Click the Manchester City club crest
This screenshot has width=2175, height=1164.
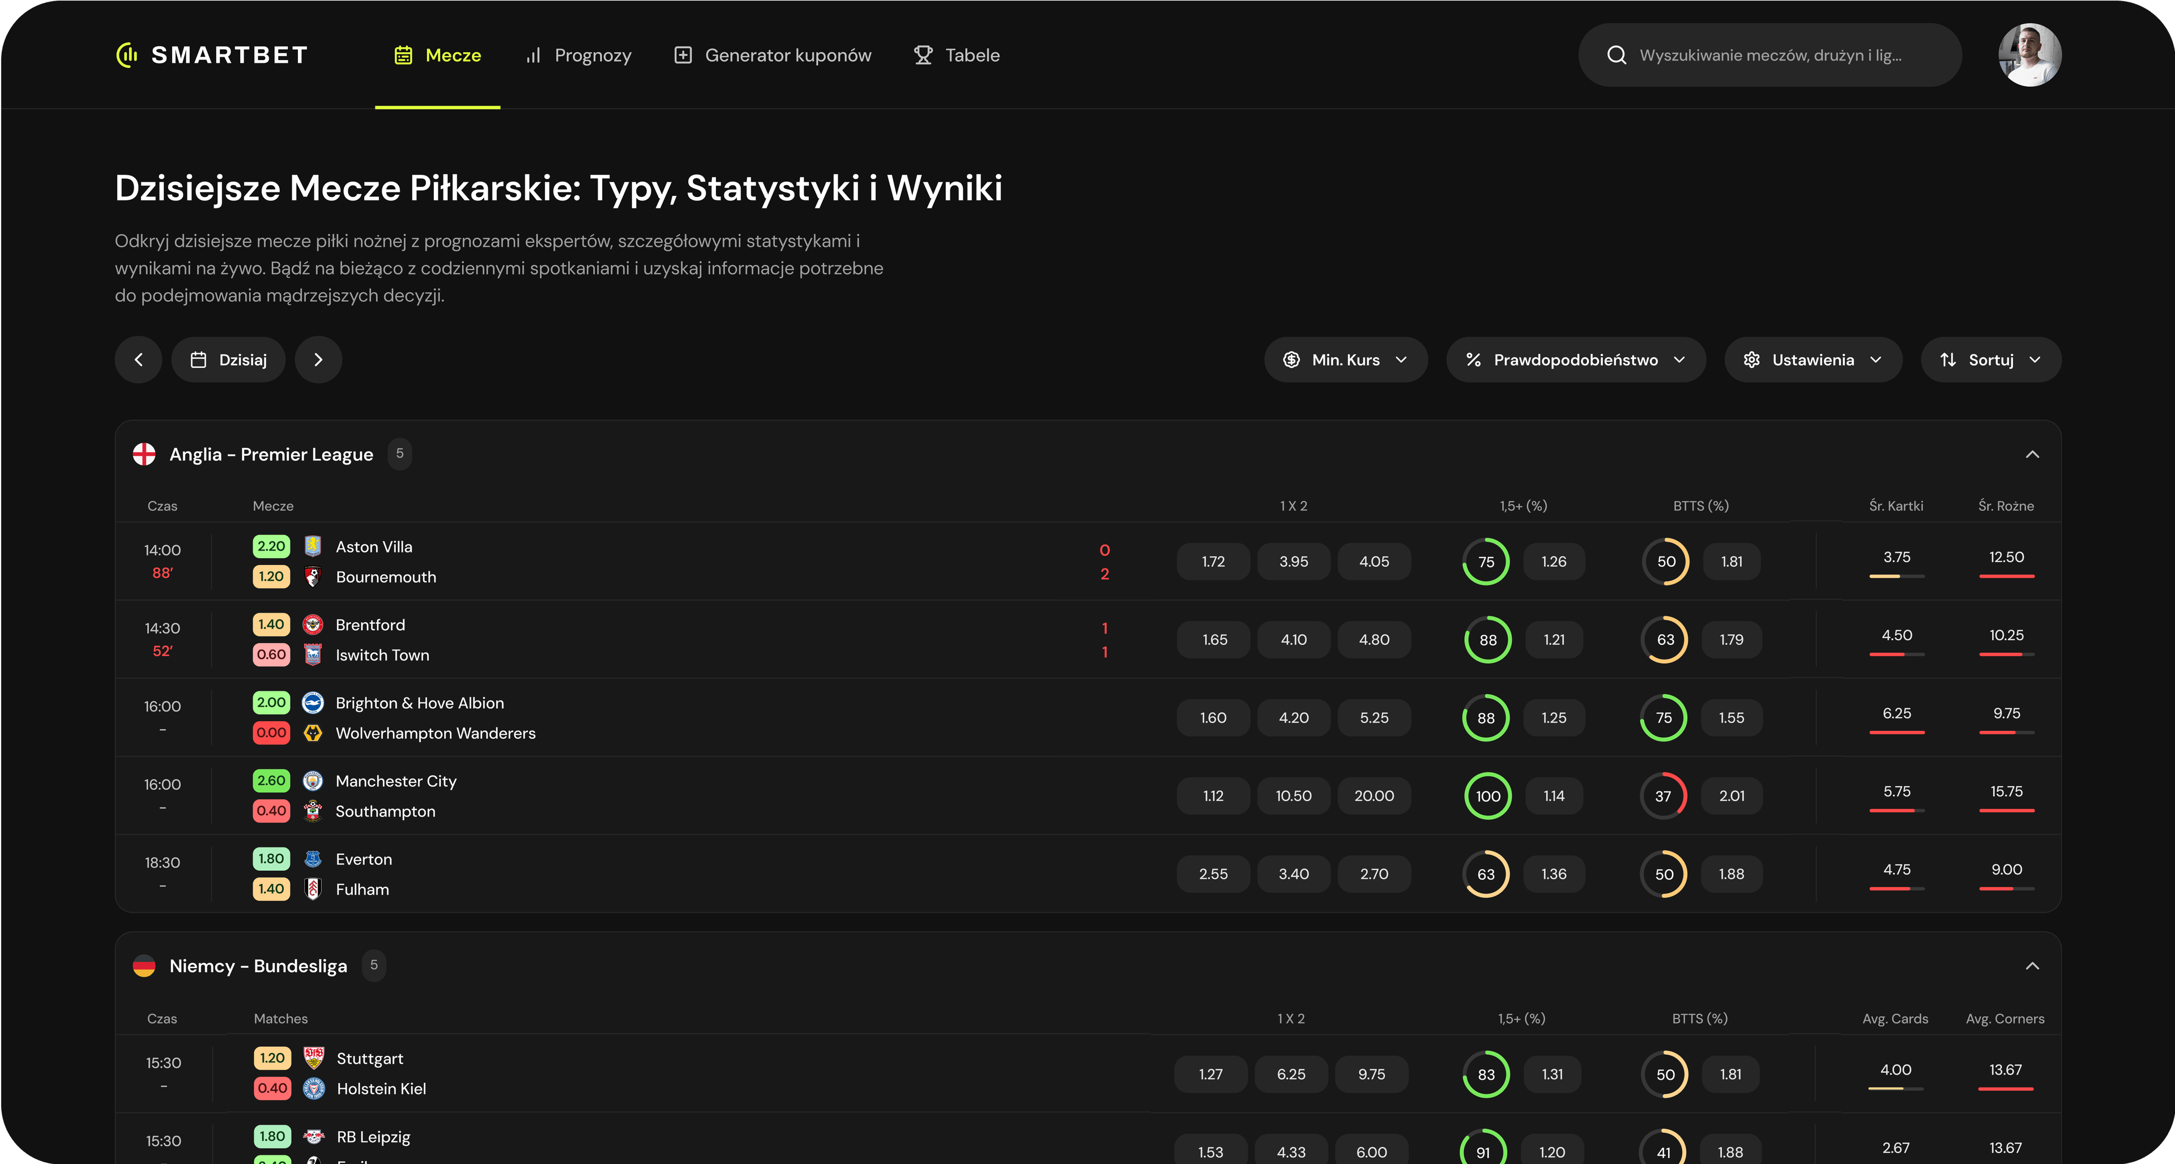(x=313, y=781)
